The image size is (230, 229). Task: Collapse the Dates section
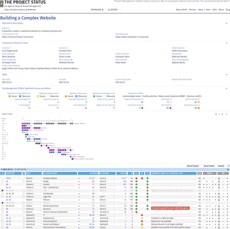pyautogui.click(x=227, y=74)
